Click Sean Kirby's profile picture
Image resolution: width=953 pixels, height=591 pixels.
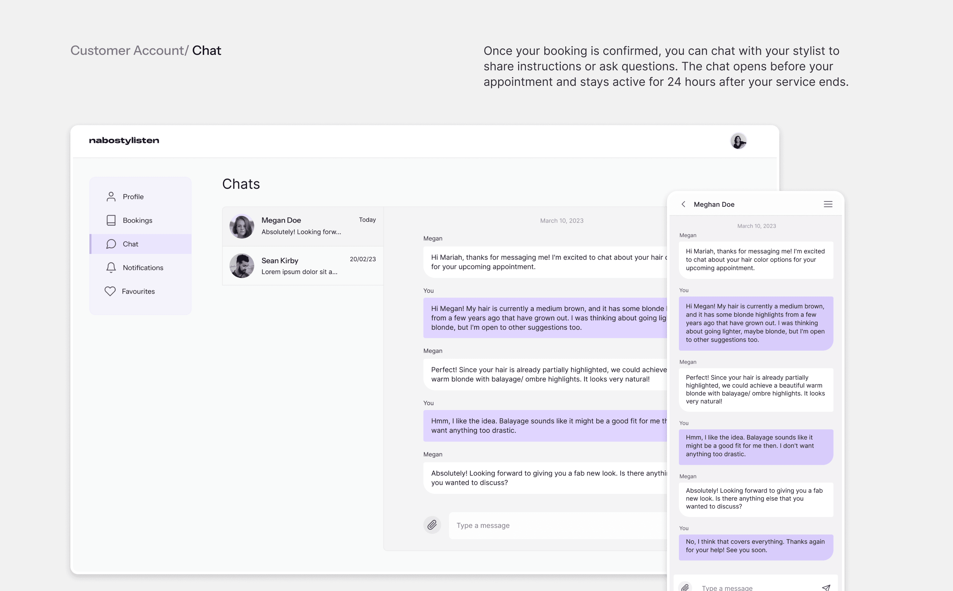point(242,266)
